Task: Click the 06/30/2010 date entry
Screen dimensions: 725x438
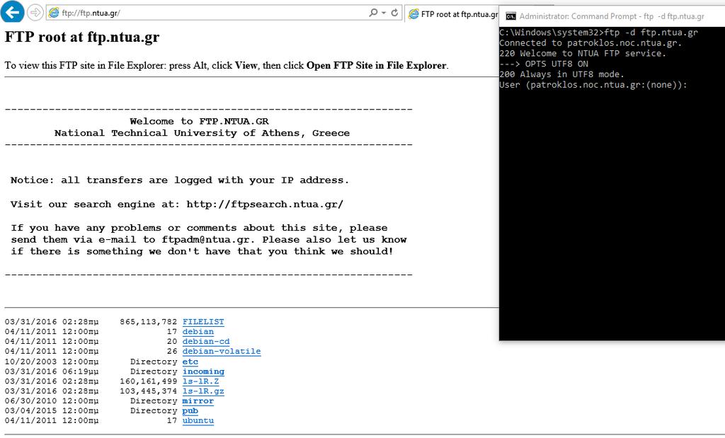Action: [x=31, y=400]
